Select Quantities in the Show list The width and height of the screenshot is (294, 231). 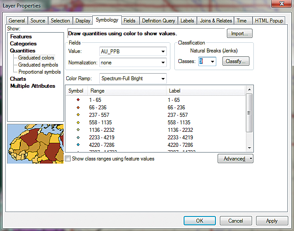click(x=23, y=51)
